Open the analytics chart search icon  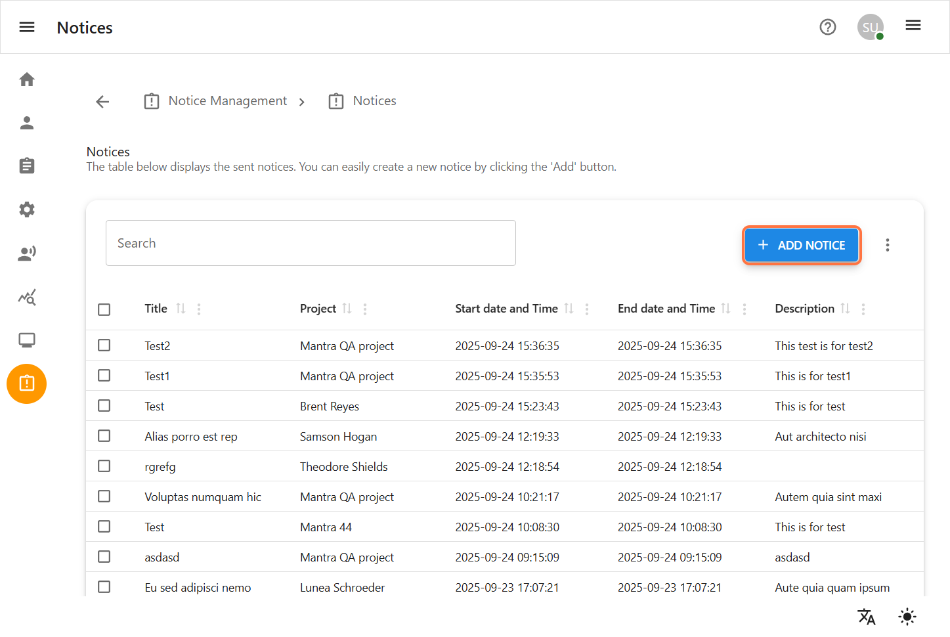[x=27, y=297]
